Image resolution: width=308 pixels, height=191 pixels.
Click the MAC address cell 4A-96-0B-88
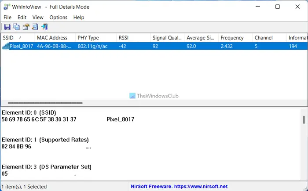[54, 46]
